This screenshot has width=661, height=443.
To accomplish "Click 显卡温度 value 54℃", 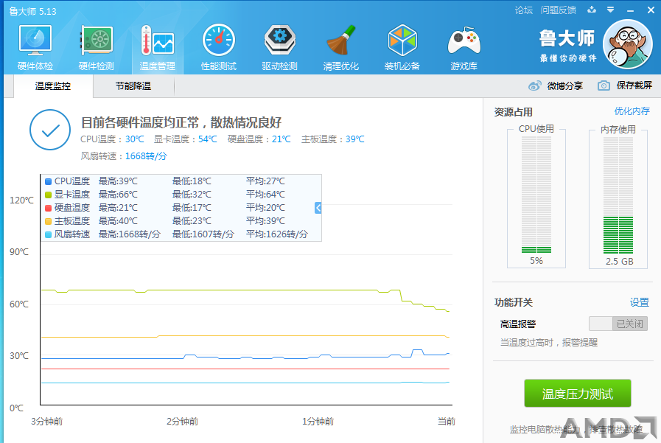I will [x=207, y=139].
